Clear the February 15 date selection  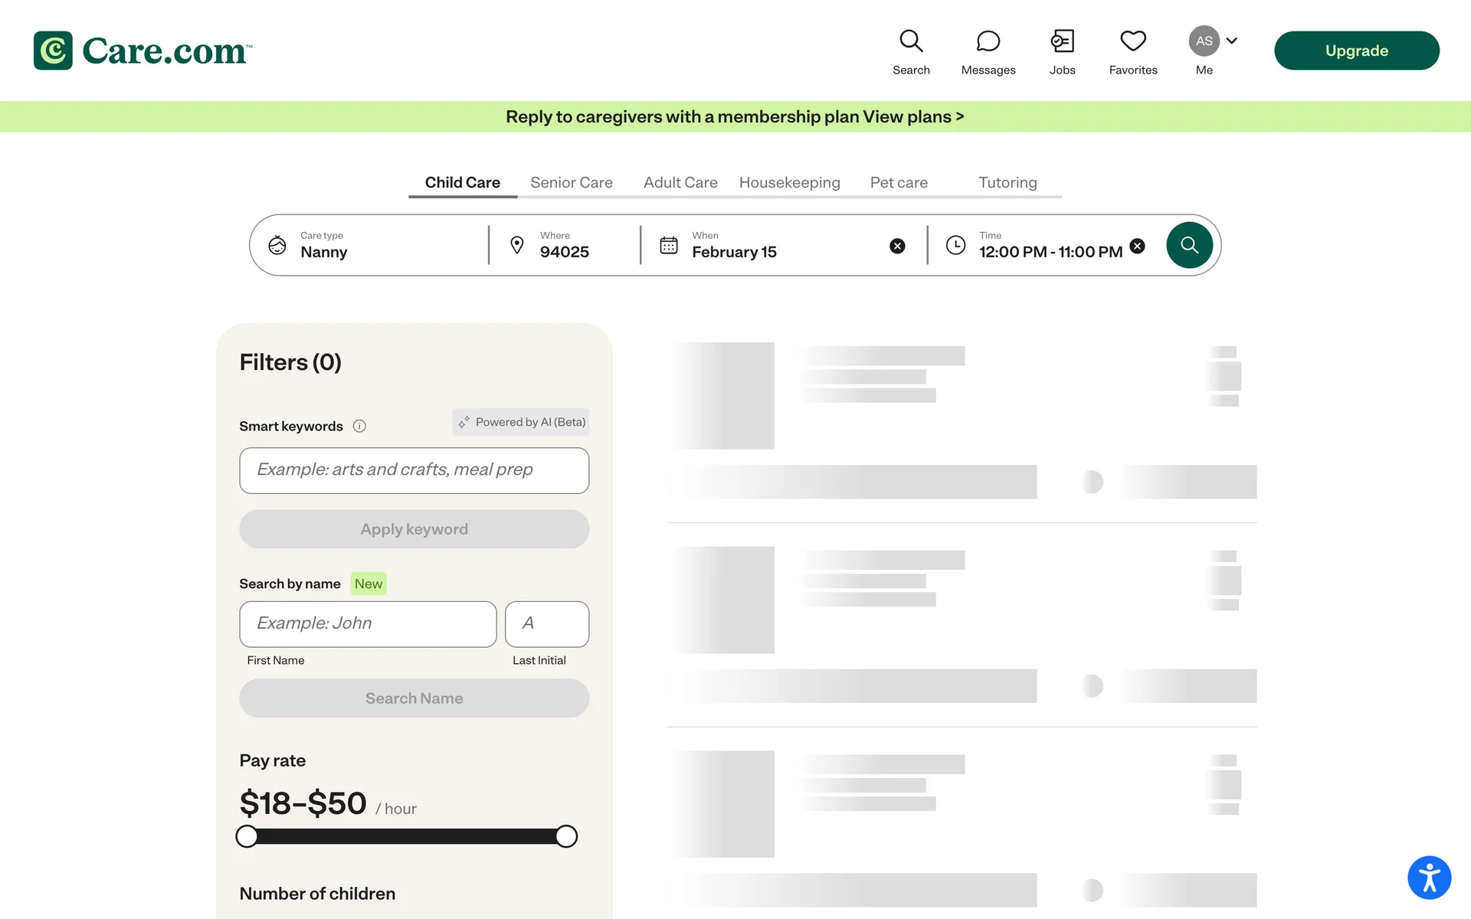(897, 246)
